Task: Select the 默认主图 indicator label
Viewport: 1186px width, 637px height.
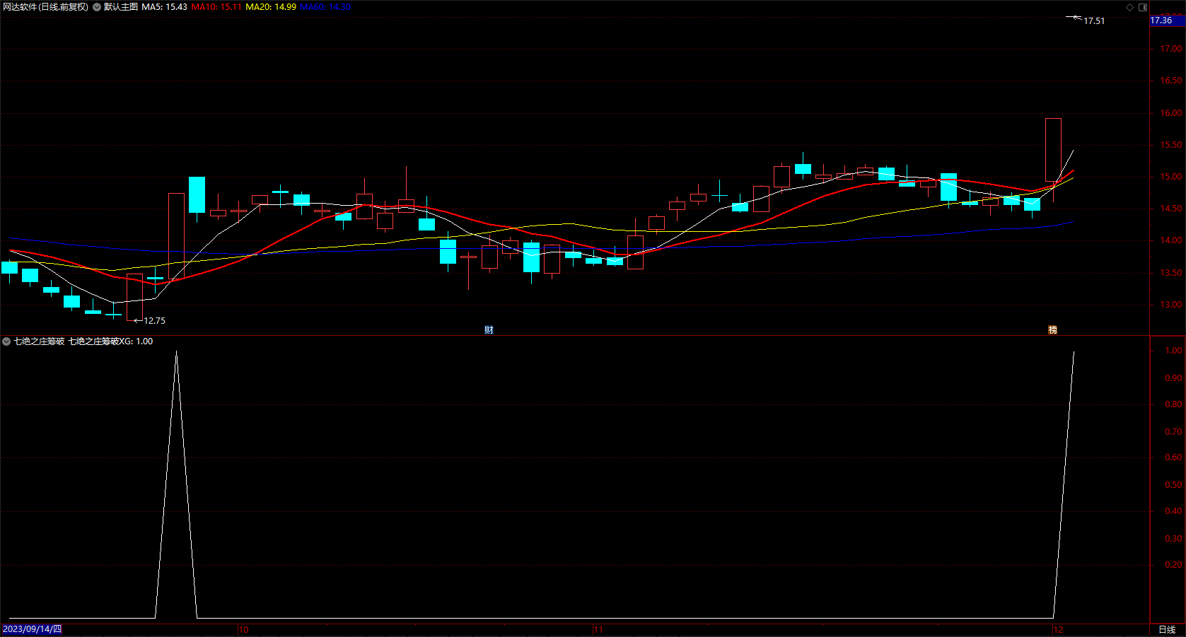Action: (121, 7)
